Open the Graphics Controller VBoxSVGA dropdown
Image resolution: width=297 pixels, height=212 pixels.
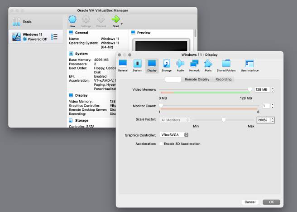point(174,135)
